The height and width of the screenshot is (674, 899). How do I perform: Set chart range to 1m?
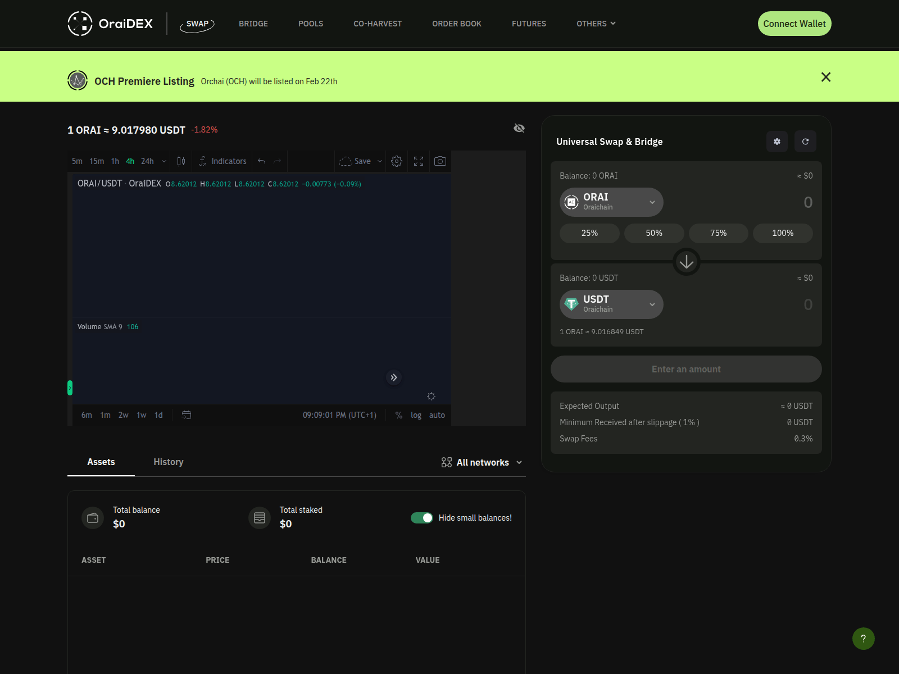(x=105, y=415)
